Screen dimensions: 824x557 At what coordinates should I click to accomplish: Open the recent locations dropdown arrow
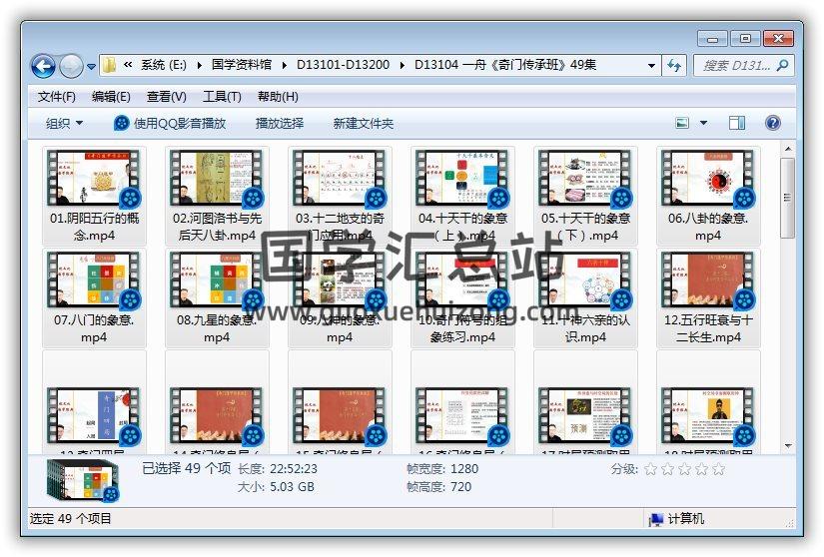[x=91, y=67]
